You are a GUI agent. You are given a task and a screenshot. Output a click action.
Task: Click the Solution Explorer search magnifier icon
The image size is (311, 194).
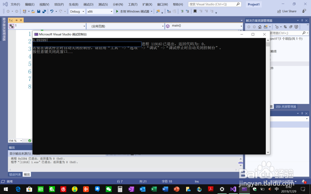pos(304,33)
